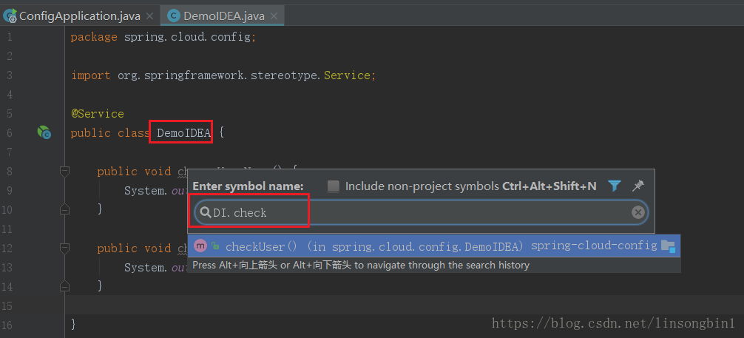
Task: Click into the symbol name input field
Action: pyautogui.click(x=420, y=212)
